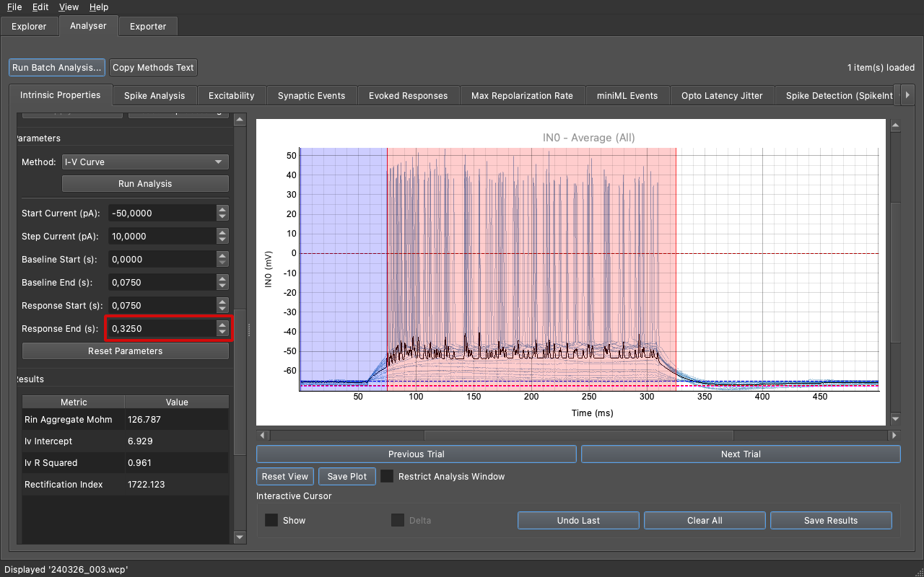The image size is (924, 577).
Task: Increase Baseline Start with up arrow
Action: (x=222, y=255)
